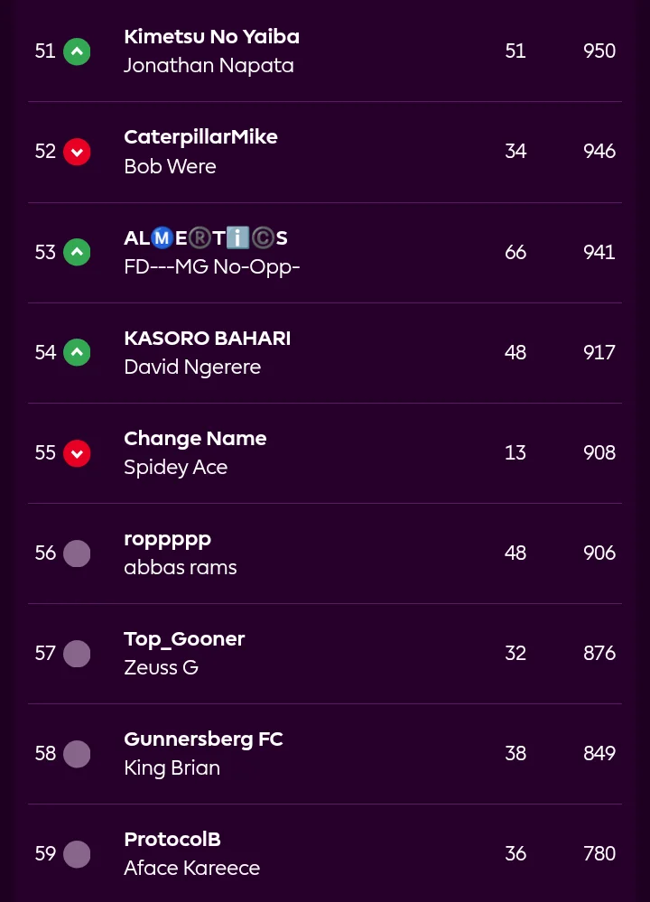650x902 pixels.
Task: Click grey no-change circle beside rank 59
Action: pos(77,853)
